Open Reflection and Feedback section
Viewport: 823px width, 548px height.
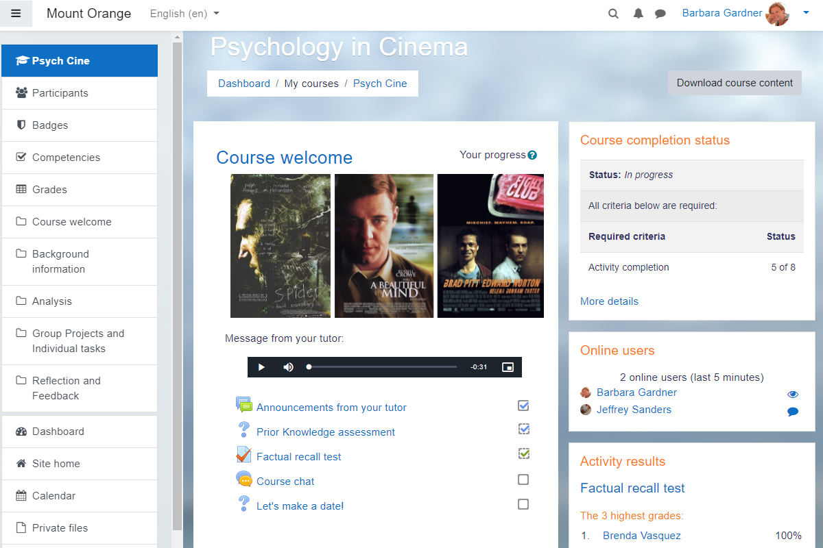coord(80,388)
